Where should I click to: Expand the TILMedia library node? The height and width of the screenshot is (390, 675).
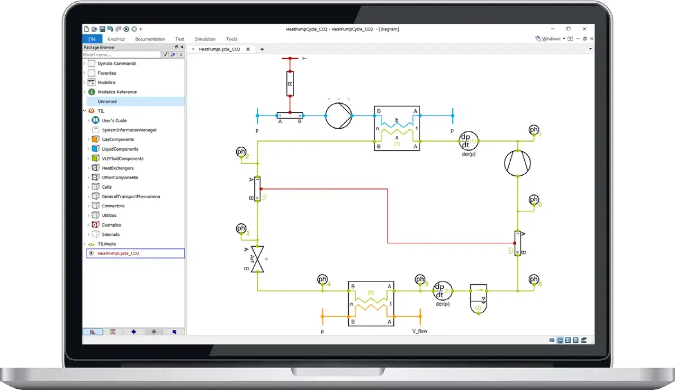[85, 244]
